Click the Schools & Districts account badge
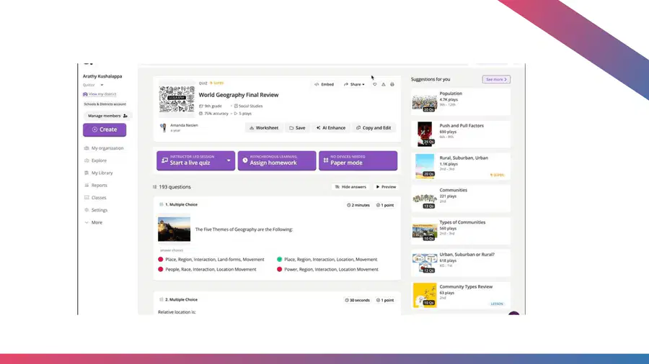The width and height of the screenshot is (649, 364). click(105, 104)
